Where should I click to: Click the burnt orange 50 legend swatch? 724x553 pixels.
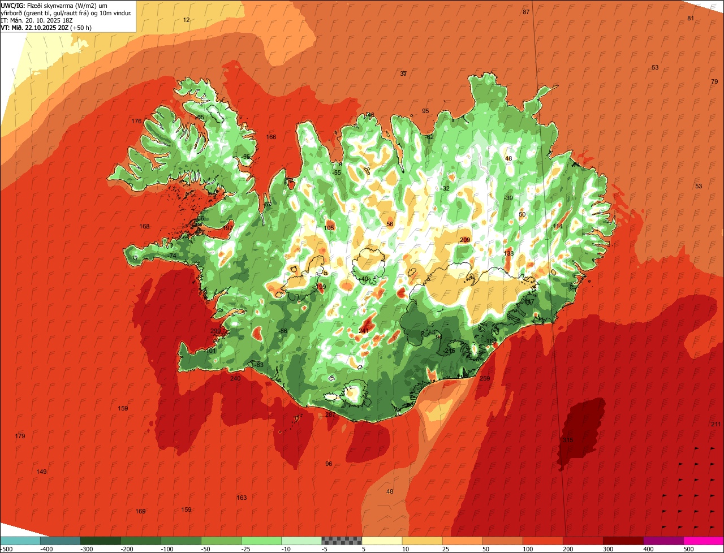coord(502,541)
